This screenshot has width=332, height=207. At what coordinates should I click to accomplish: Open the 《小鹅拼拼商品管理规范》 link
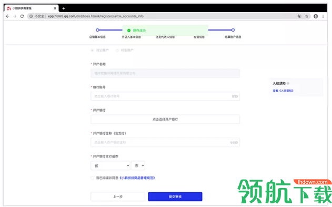(137, 178)
